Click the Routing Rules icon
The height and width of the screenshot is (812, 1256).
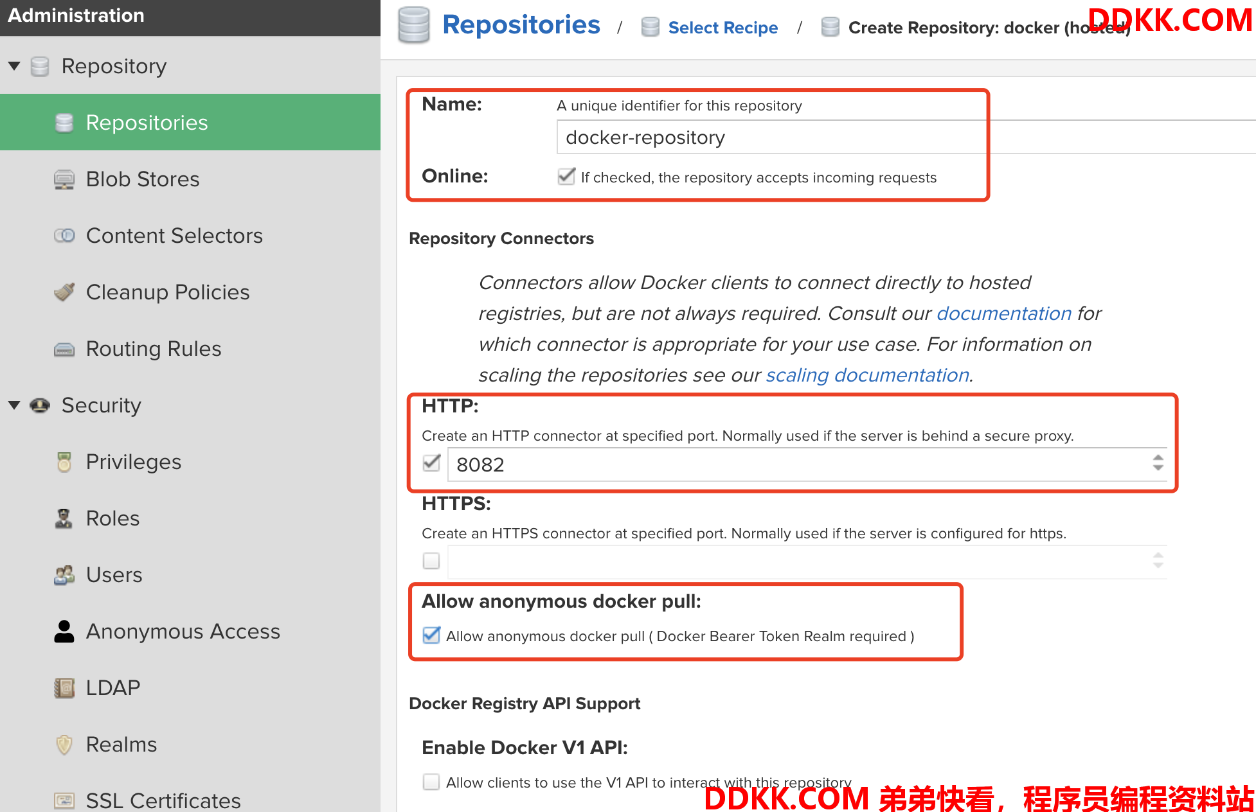64,349
